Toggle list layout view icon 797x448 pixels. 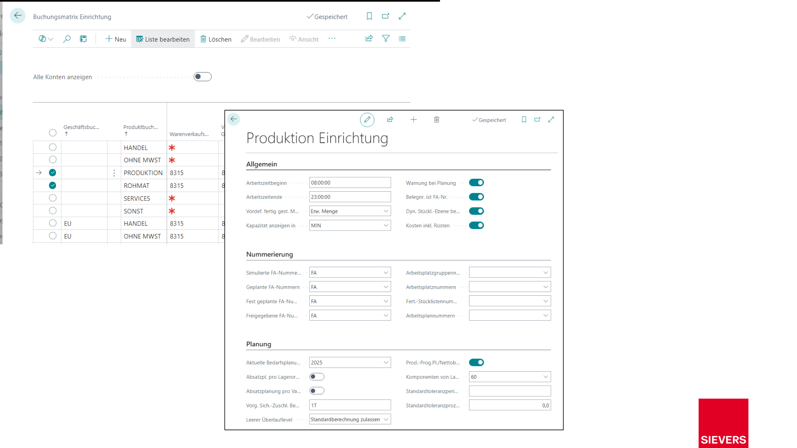pos(402,39)
